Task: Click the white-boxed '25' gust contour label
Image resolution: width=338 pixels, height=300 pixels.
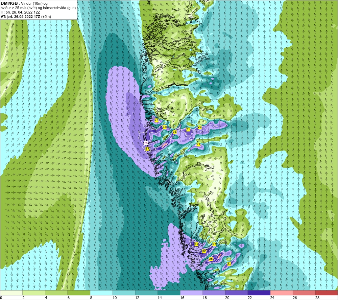Action: [x=146, y=143]
